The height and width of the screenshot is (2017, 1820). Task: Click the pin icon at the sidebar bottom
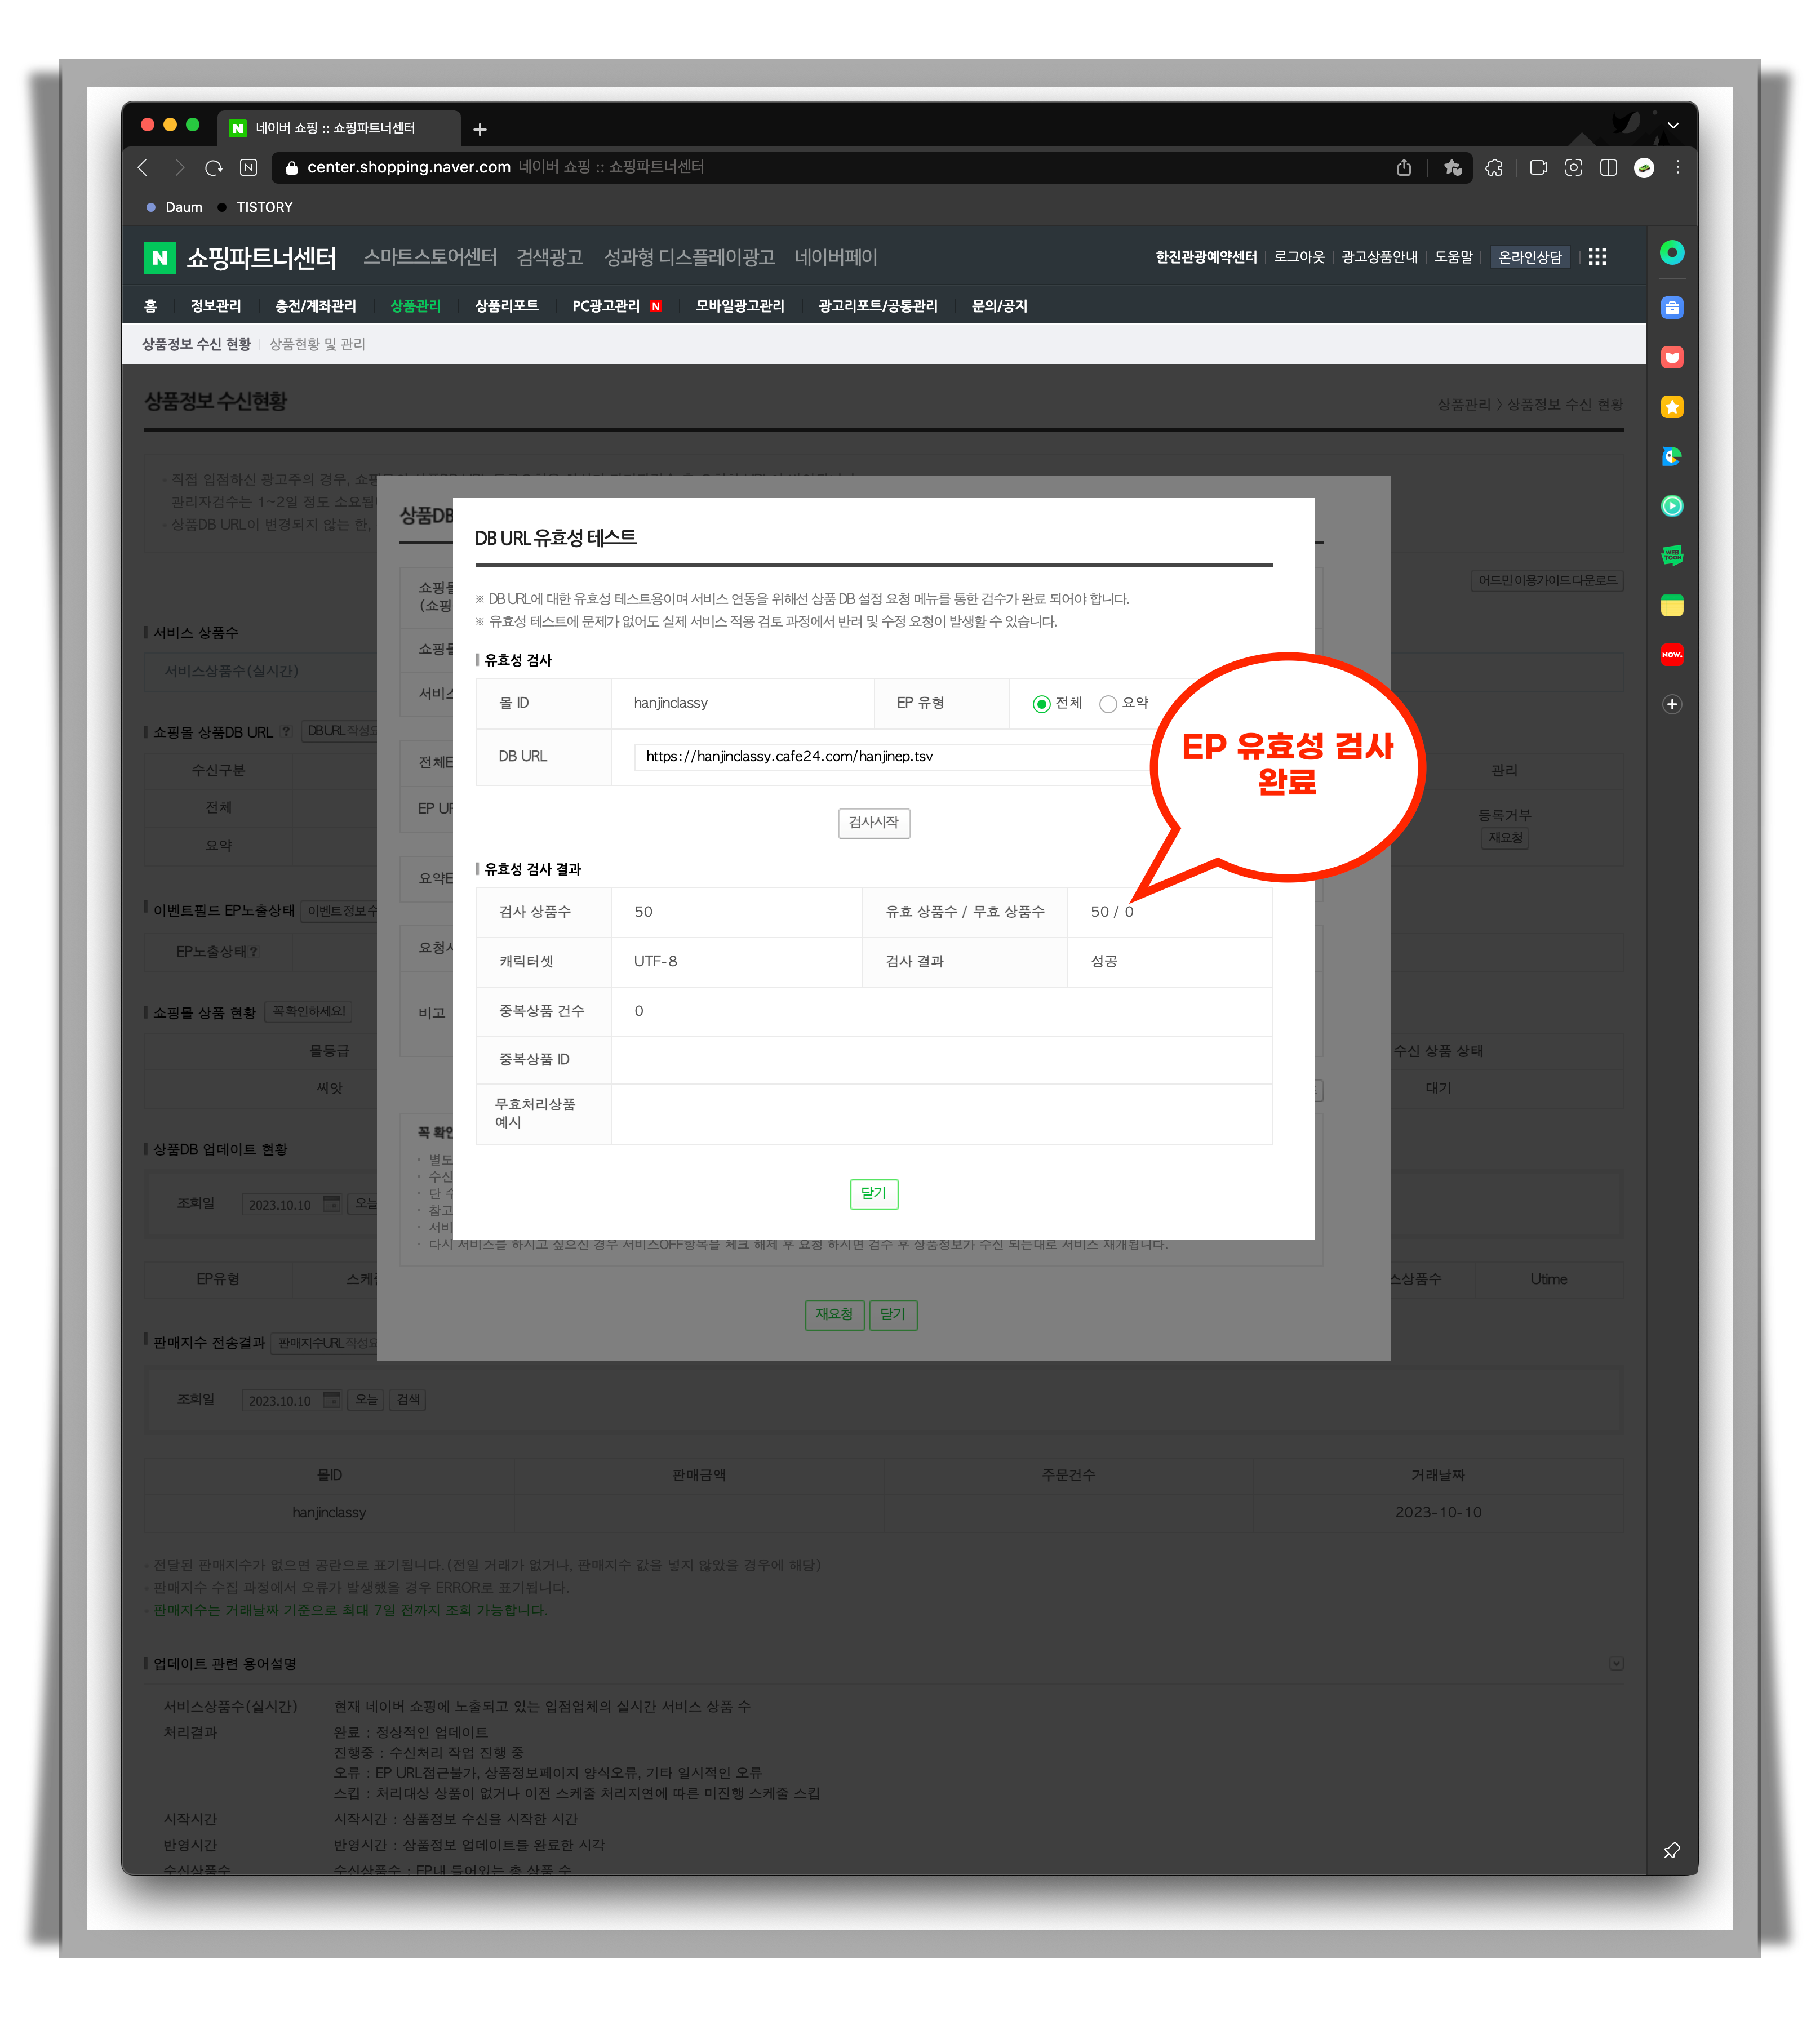[1672, 1850]
